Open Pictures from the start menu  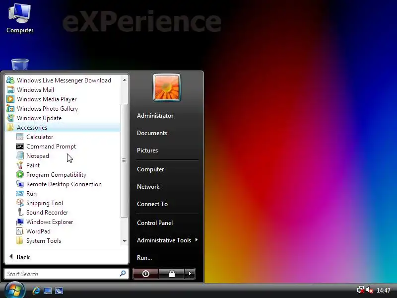tap(147, 150)
